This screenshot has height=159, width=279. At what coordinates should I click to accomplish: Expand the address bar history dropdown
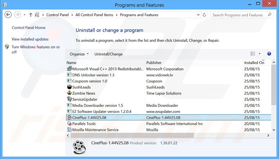click(x=198, y=15)
